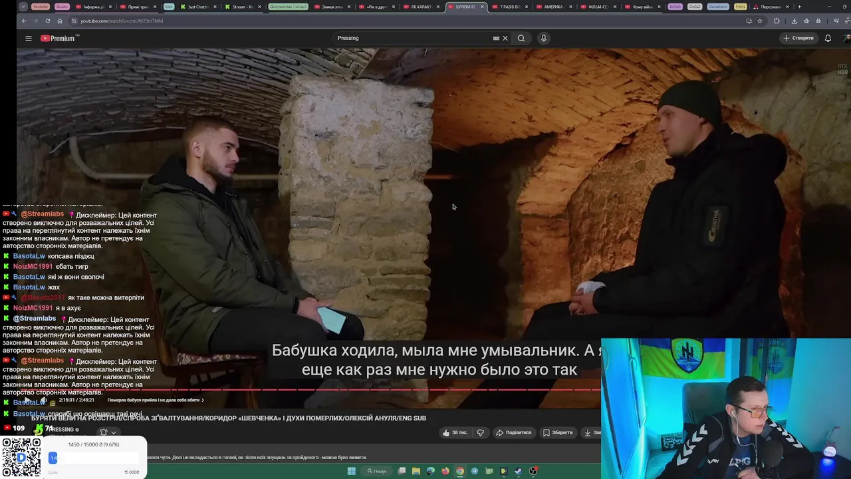Screen dimensions: 851x479
Task: Reload the page in the browser
Action: click(x=47, y=21)
